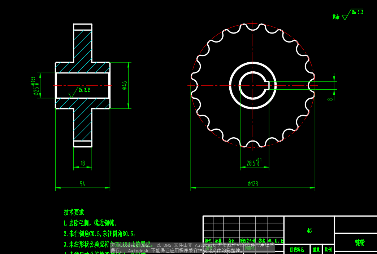Select the 28.5 keyway depth dimension
377x254 pixels.
tap(254, 162)
